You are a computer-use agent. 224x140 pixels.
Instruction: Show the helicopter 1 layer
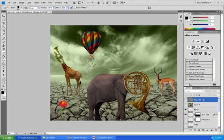[x=186, y=119]
